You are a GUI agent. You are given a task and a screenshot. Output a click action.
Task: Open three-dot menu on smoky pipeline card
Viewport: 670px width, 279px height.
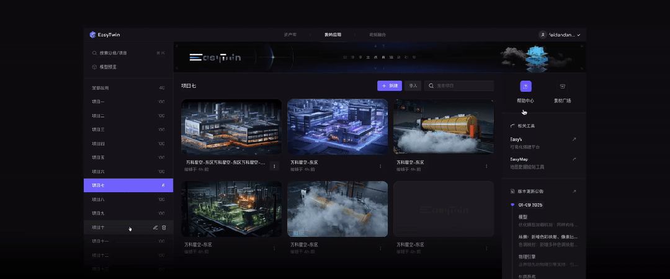[x=380, y=248]
